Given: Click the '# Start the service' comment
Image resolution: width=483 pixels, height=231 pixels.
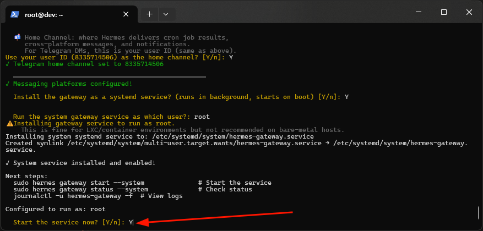Looking at the screenshot, I should [x=235, y=183].
